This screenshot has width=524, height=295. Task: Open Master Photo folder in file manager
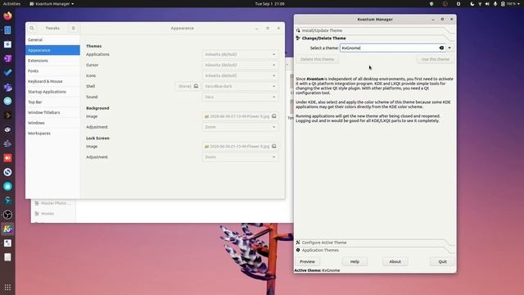click(53, 203)
